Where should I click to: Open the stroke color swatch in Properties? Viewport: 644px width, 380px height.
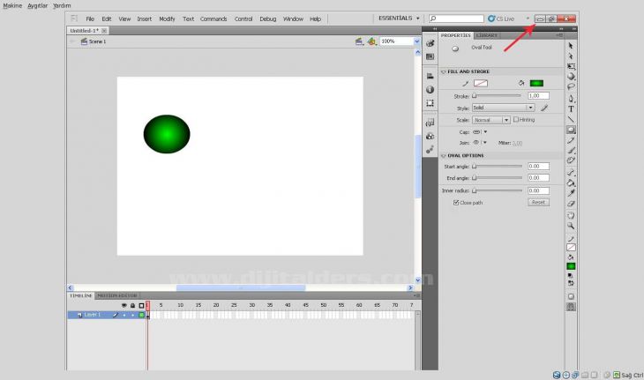pyautogui.click(x=481, y=83)
